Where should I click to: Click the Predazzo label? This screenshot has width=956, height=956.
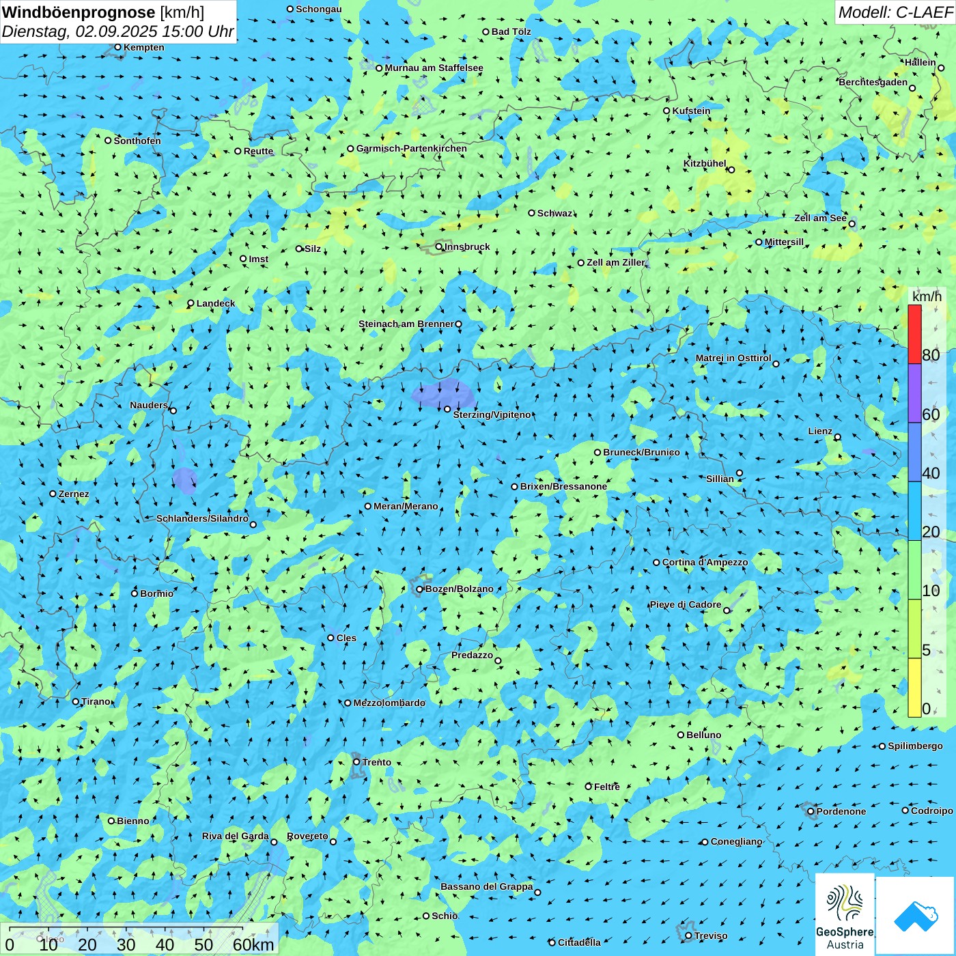point(472,655)
